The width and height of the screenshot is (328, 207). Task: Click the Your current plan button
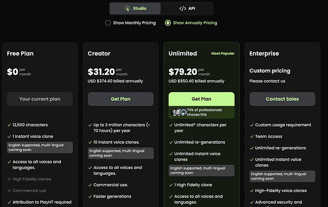coord(40,99)
